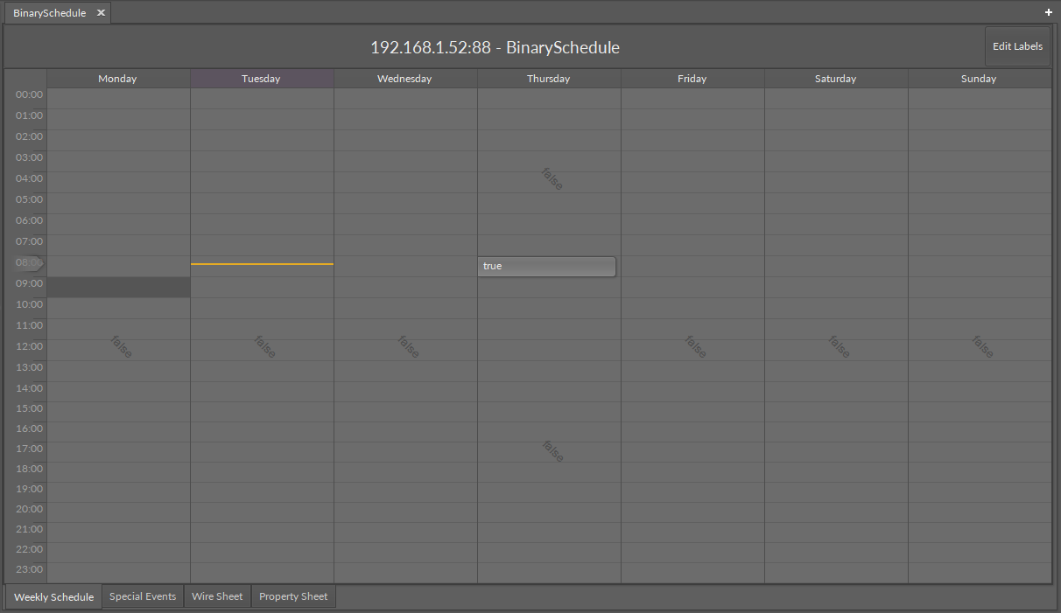Select the shaded 09:00 cell under Monday
The image size is (1061, 613).
pyautogui.click(x=117, y=287)
